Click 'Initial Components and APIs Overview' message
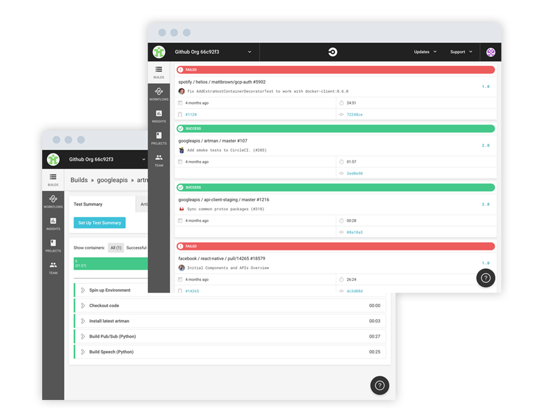Screen dimensions: 553x419 point(228,268)
